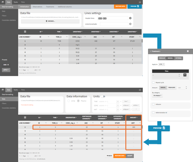Click the ACCEPT button
193x162 pixels.
coord(130,156)
